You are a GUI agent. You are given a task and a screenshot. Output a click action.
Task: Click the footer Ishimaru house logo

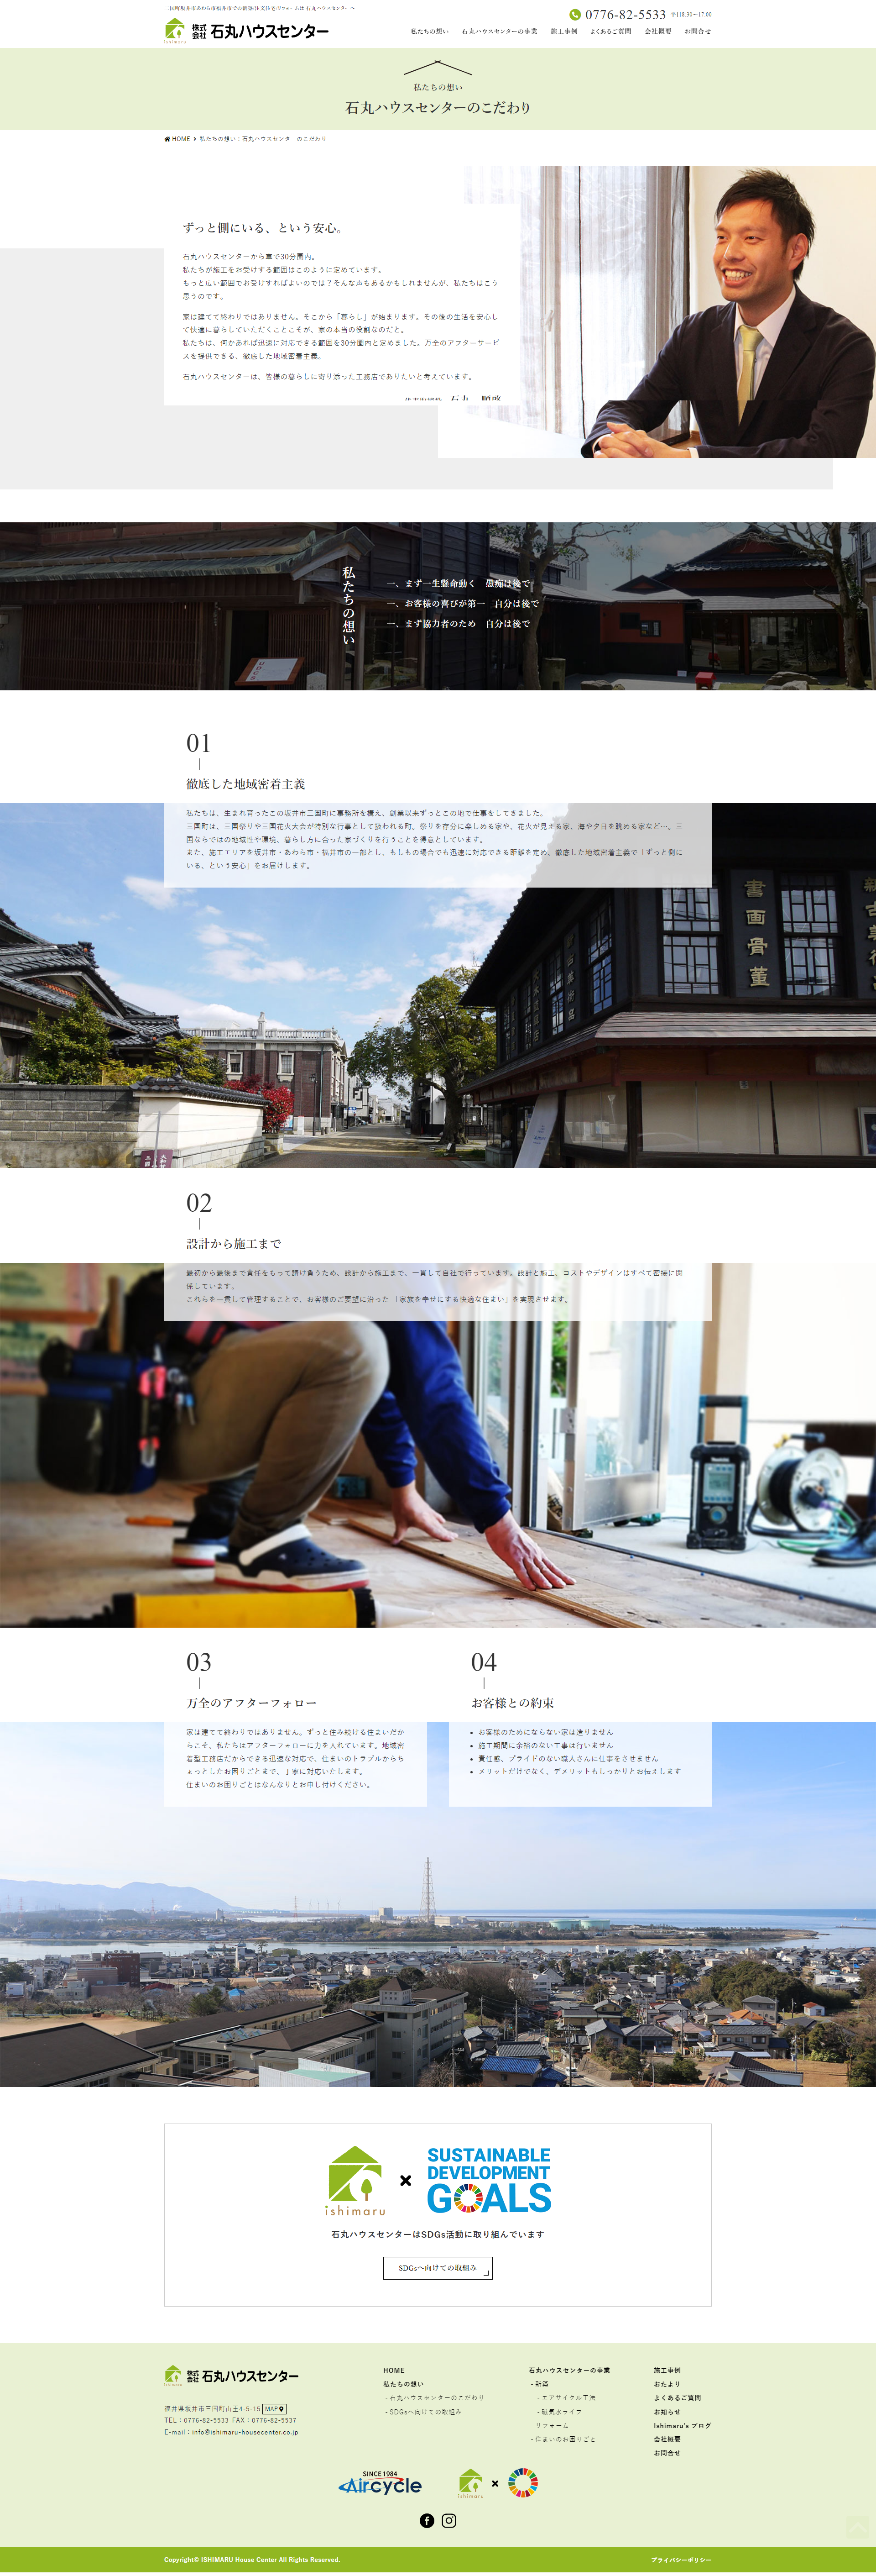[x=231, y=2375]
